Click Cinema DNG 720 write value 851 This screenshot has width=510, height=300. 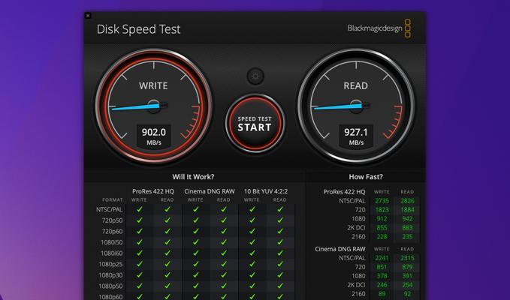click(382, 267)
